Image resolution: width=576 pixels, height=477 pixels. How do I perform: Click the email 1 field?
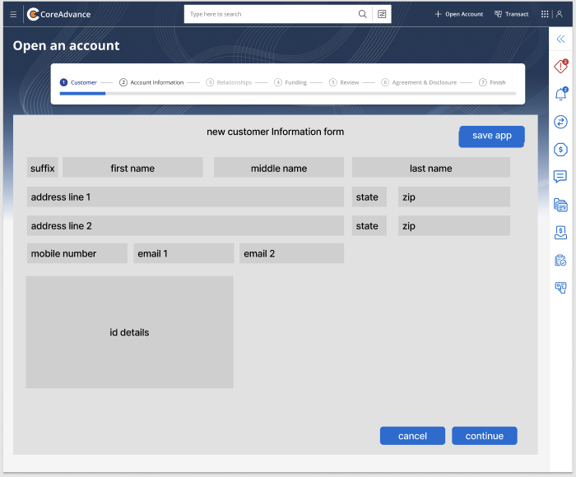(183, 253)
